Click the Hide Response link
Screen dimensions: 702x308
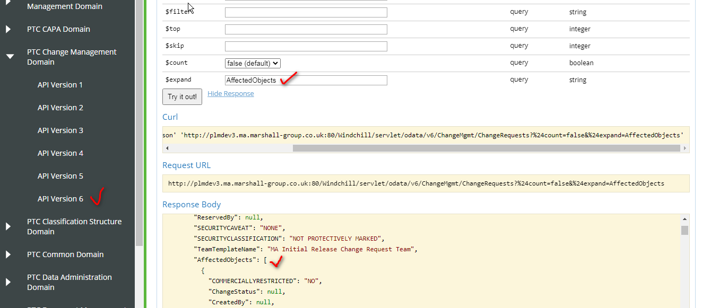tap(230, 93)
